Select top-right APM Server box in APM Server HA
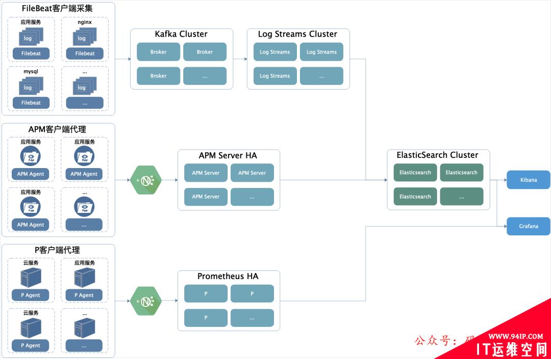This screenshot has width=551, height=359. (x=253, y=173)
